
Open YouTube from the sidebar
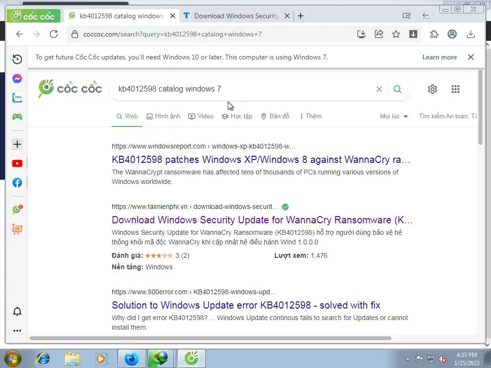click(17, 163)
